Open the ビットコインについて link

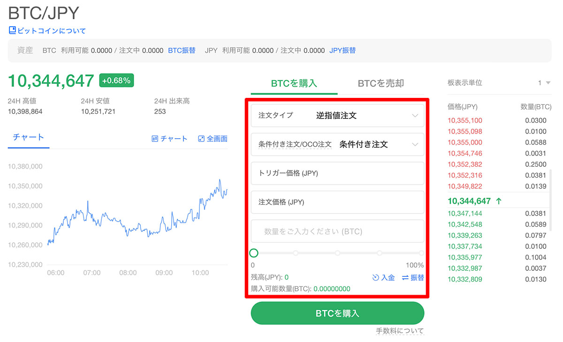[x=52, y=31]
